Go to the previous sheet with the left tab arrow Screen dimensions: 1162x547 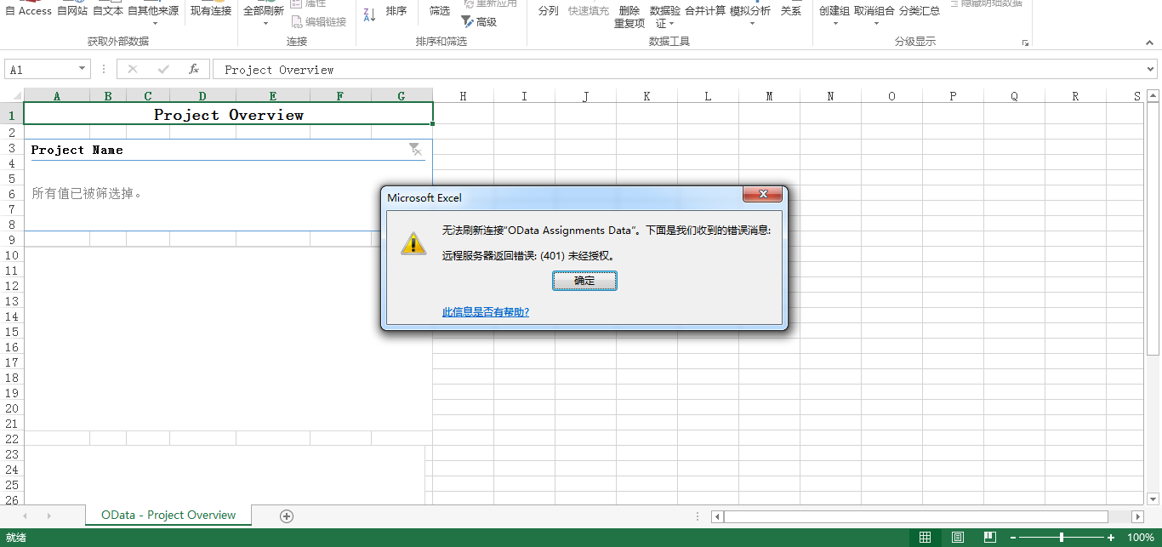(25, 516)
